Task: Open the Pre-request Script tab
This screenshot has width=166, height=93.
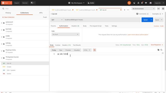Action: 96,26
